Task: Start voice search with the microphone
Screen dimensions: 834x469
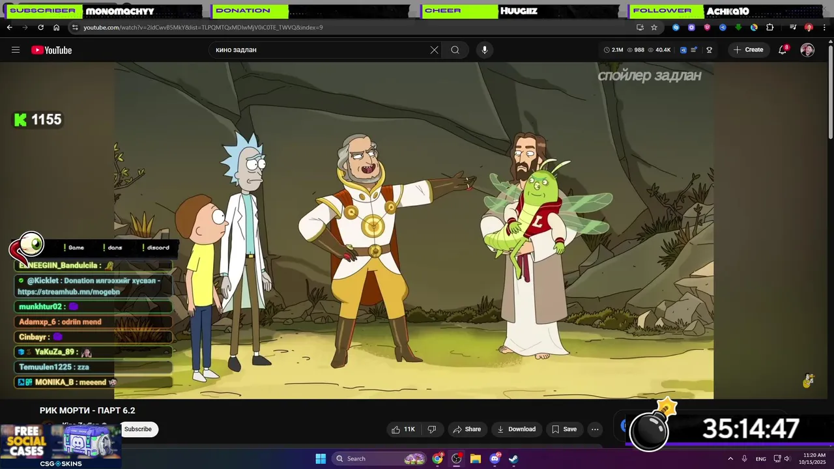Action: (484, 50)
